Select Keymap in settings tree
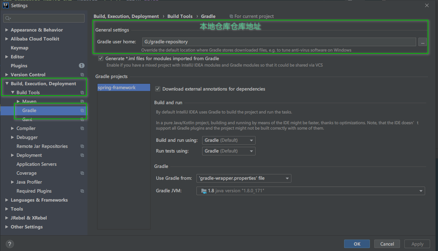This screenshot has height=251, width=438. click(x=19, y=48)
